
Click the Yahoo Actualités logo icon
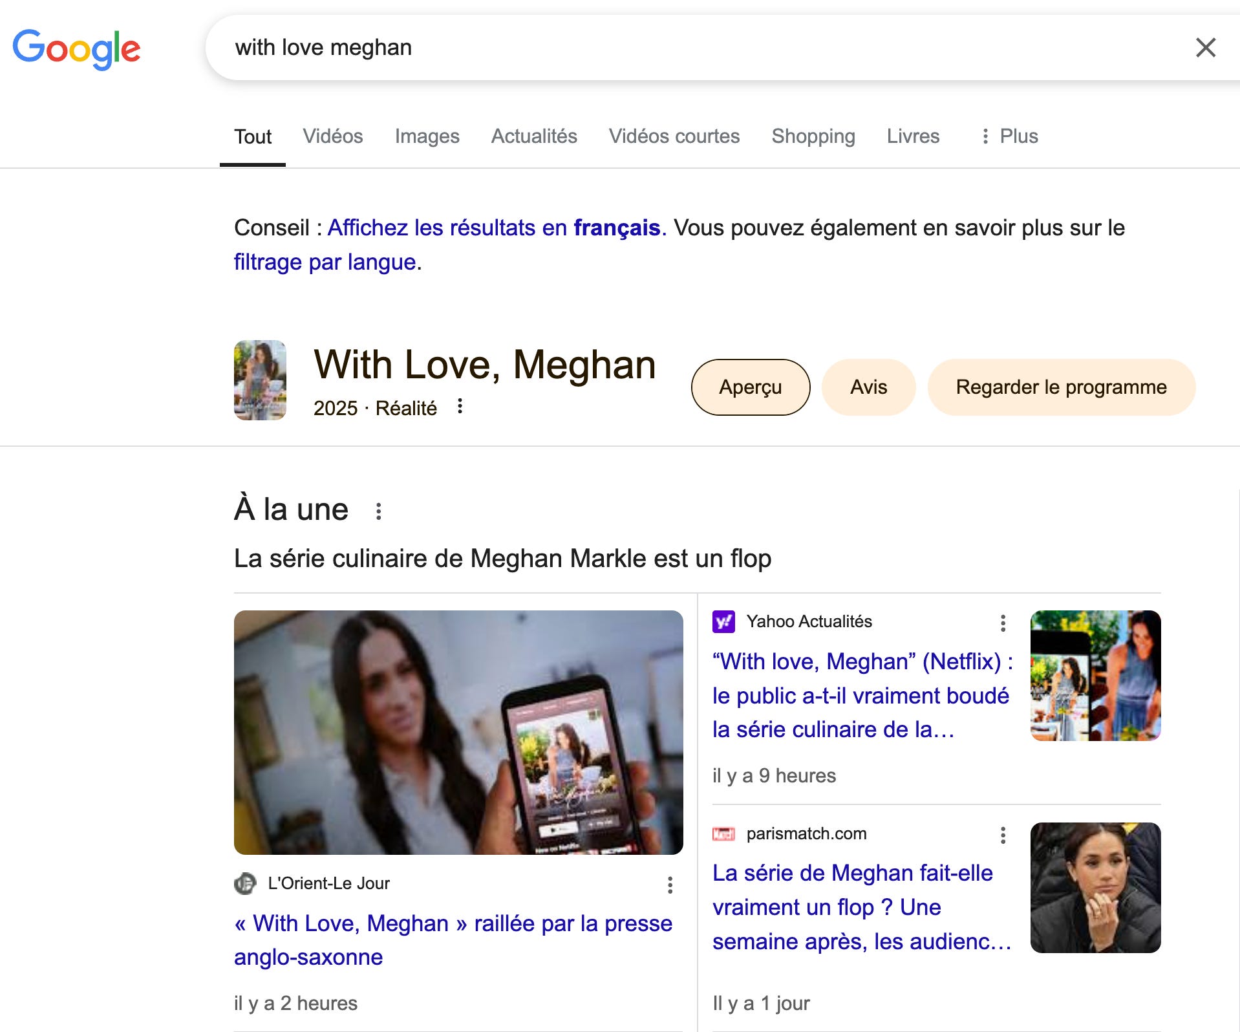723,621
